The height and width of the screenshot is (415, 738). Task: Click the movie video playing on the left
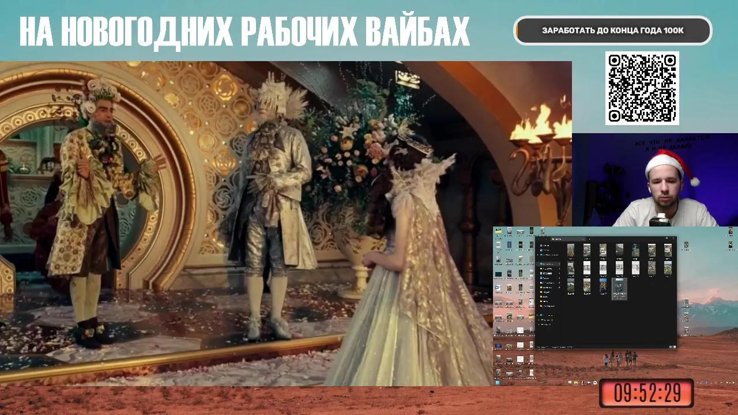pos(286,224)
